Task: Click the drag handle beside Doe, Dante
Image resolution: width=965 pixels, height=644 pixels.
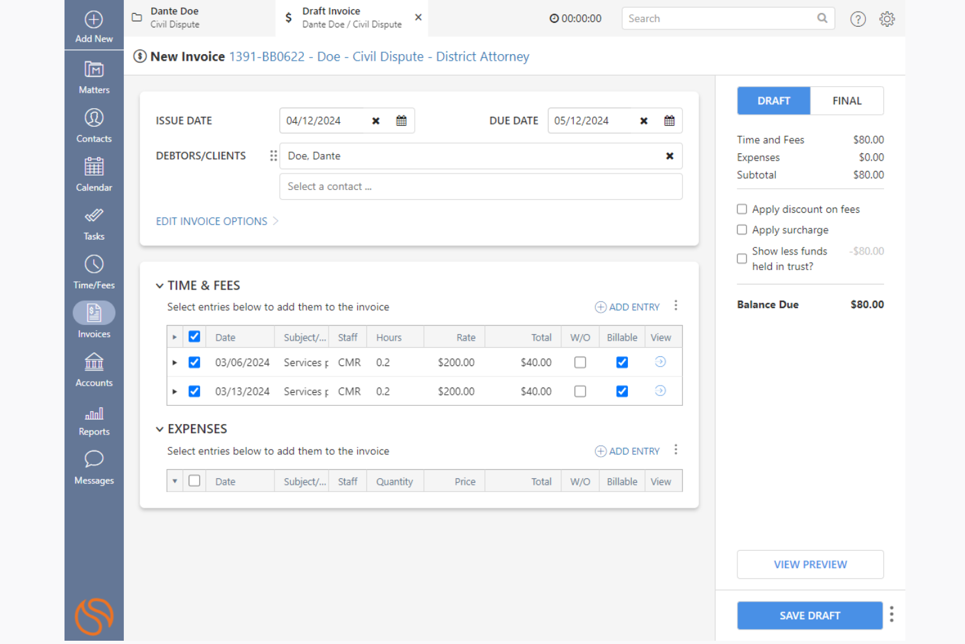Action: (x=273, y=156)
